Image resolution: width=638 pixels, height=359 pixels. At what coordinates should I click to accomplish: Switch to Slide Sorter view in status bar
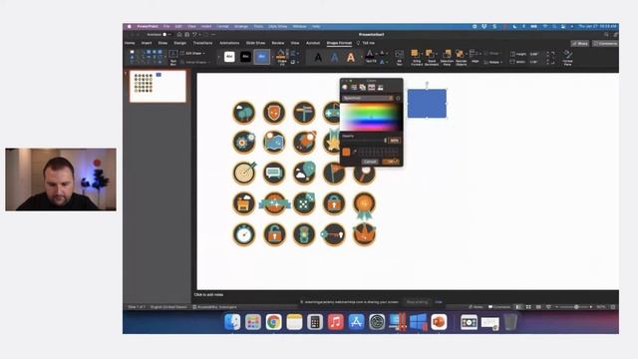528,307
